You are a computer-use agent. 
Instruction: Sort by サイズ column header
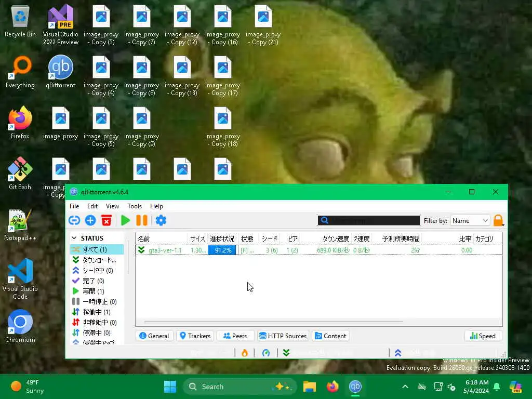(x=197, y=239)
